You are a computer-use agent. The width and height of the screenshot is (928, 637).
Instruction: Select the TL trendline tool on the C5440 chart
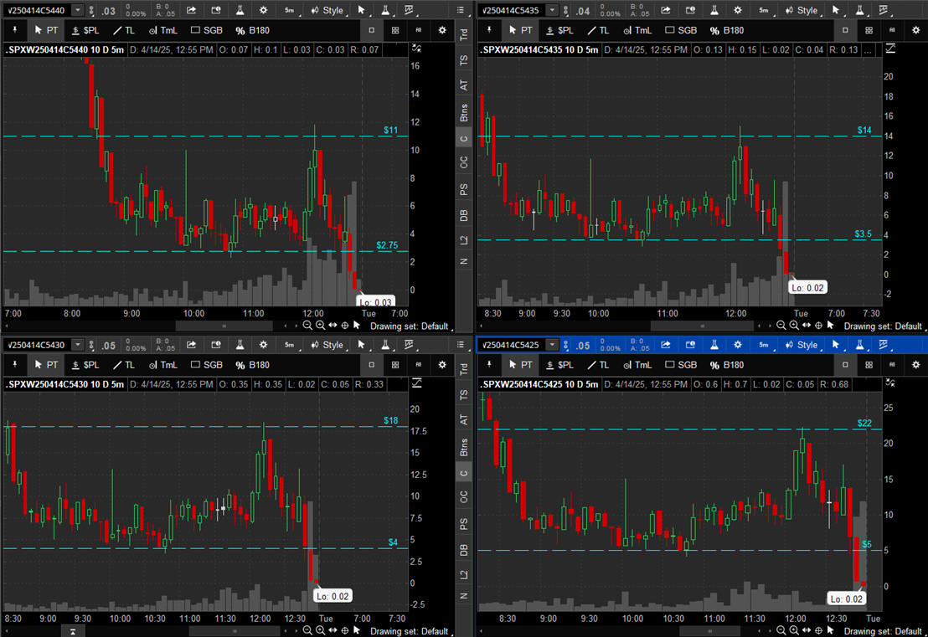[123, 30]
